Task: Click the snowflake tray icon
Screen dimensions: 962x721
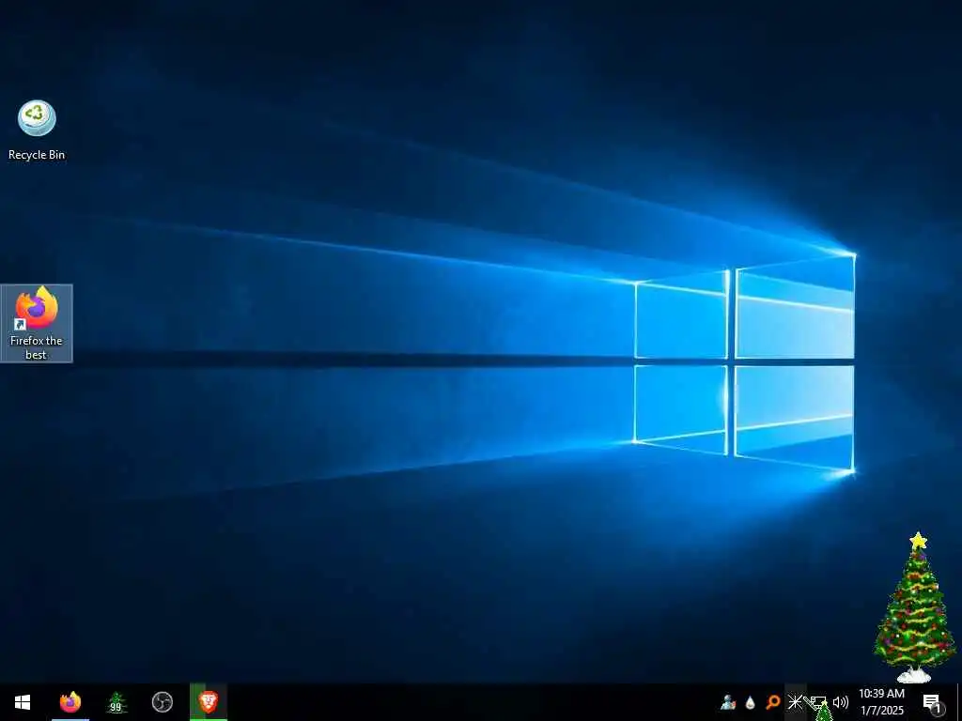Action: click(x=795, y=702)
